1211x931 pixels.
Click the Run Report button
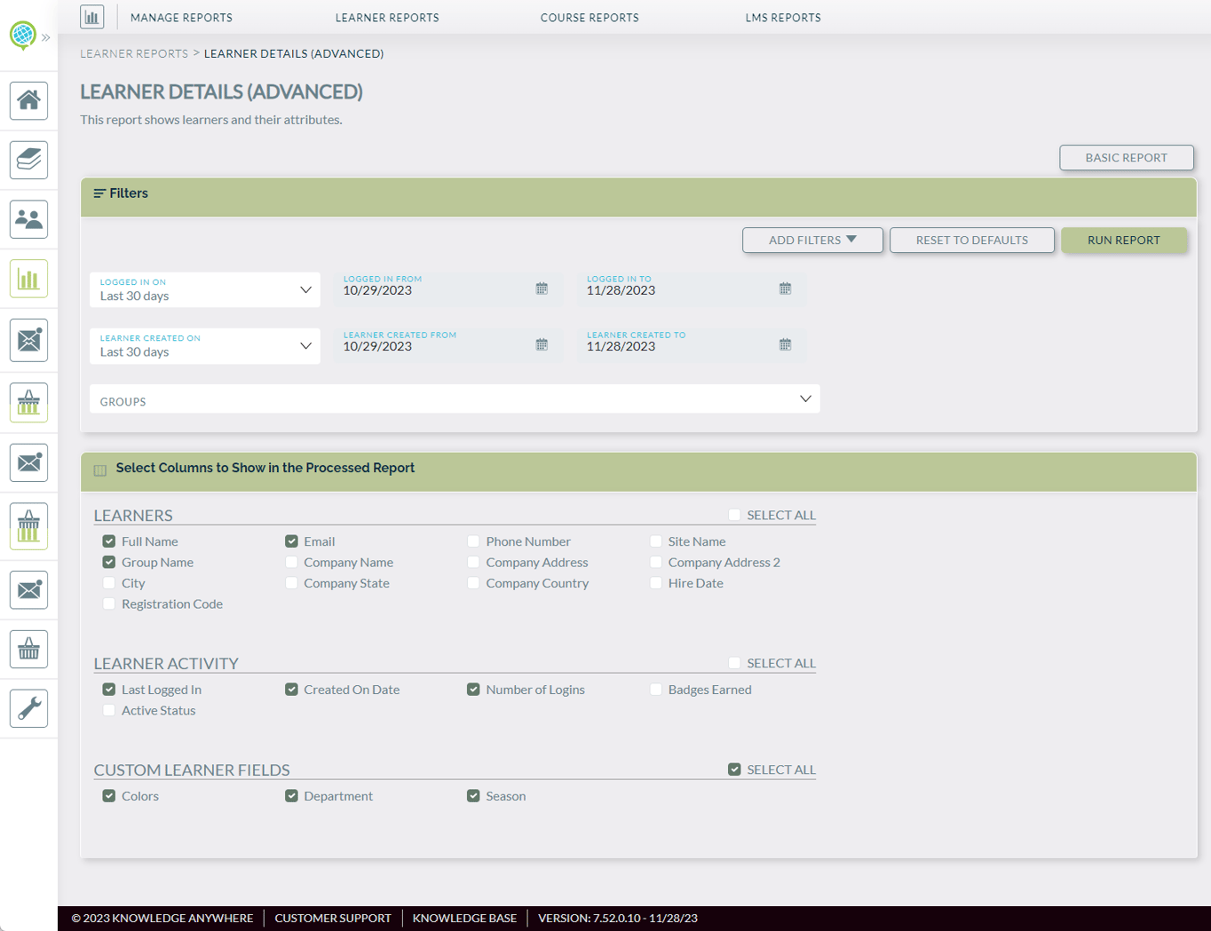1124,240
